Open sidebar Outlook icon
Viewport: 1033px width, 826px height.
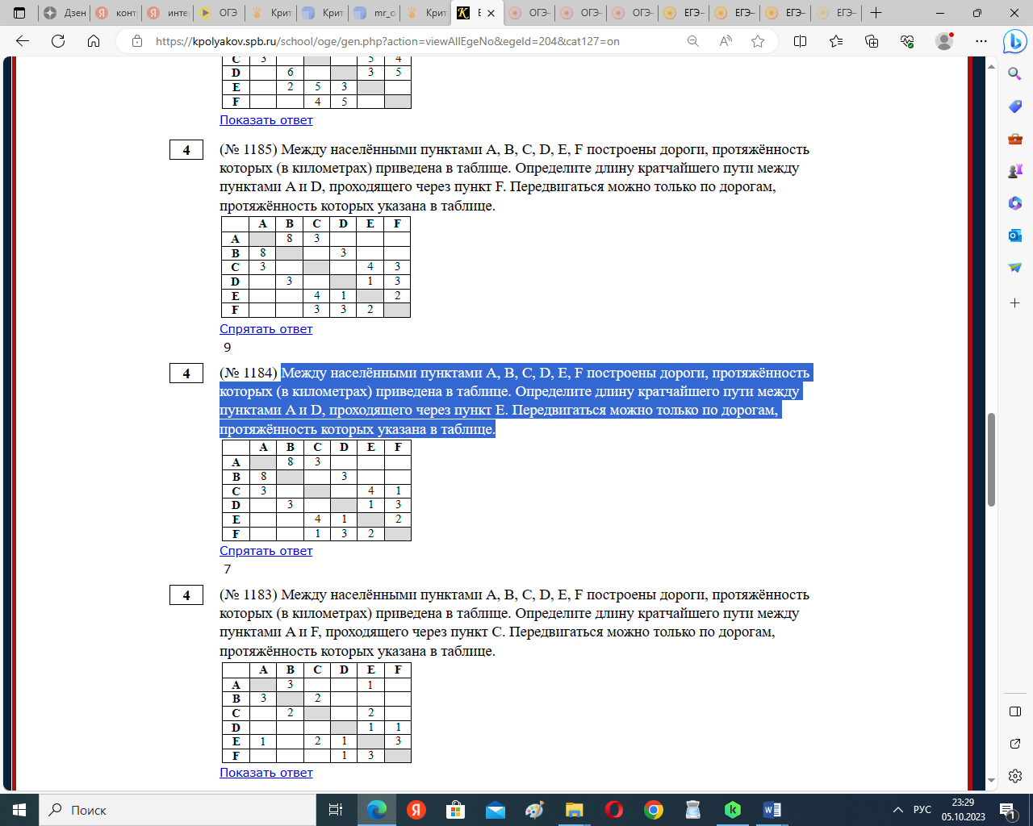coord(1015,236)
